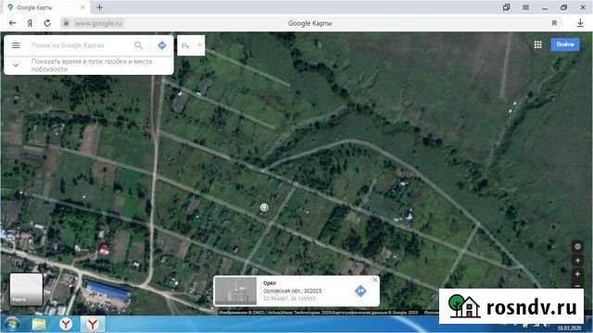Viewport: 593px width, 333px height.
Task: Open File Explorer from taskbar
Action: pyautogui.click(x=39, y=324)
